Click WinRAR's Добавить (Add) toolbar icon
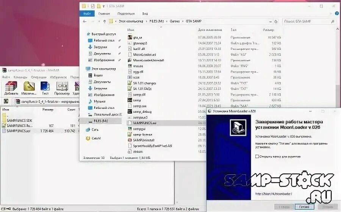The height and width of the screenshot is (212, 341). coord(11,89)
